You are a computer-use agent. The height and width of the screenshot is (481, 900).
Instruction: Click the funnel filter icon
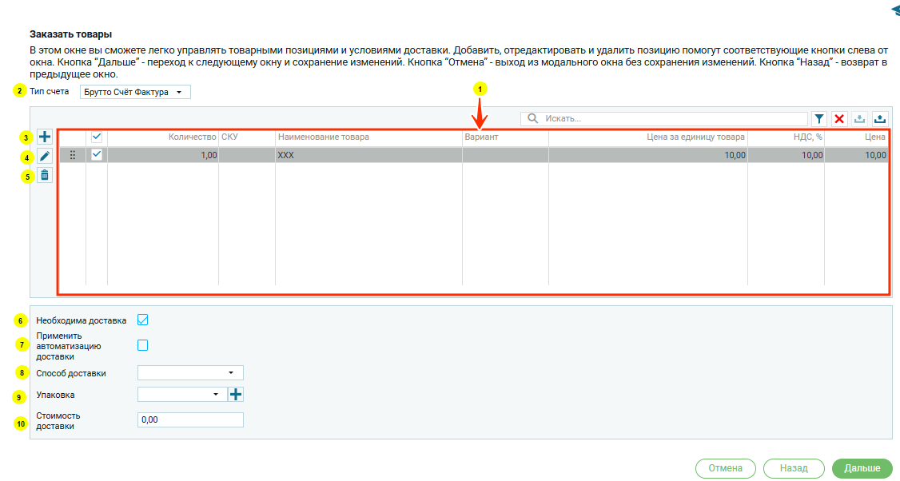pos(819,118)
